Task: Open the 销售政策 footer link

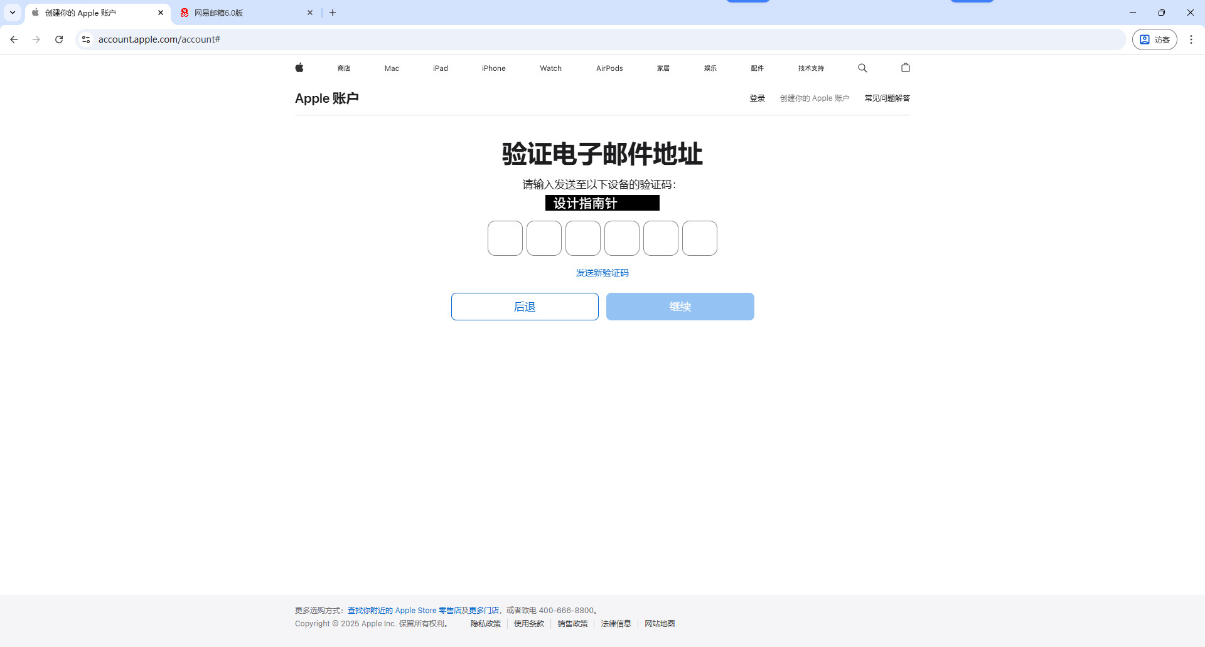Action: tap(573, 624)
